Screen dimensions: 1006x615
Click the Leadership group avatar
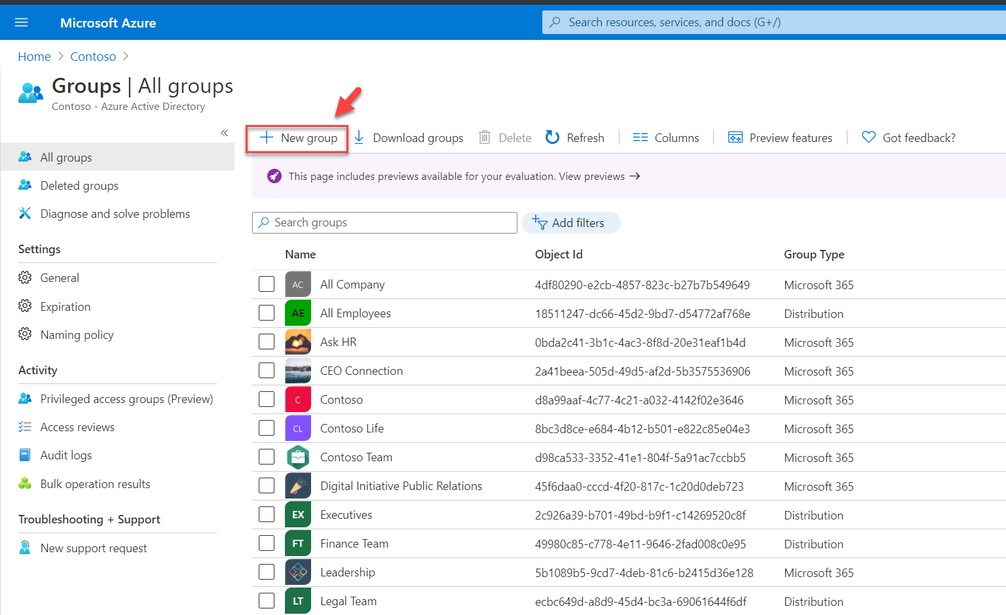[x=298, y=572]
